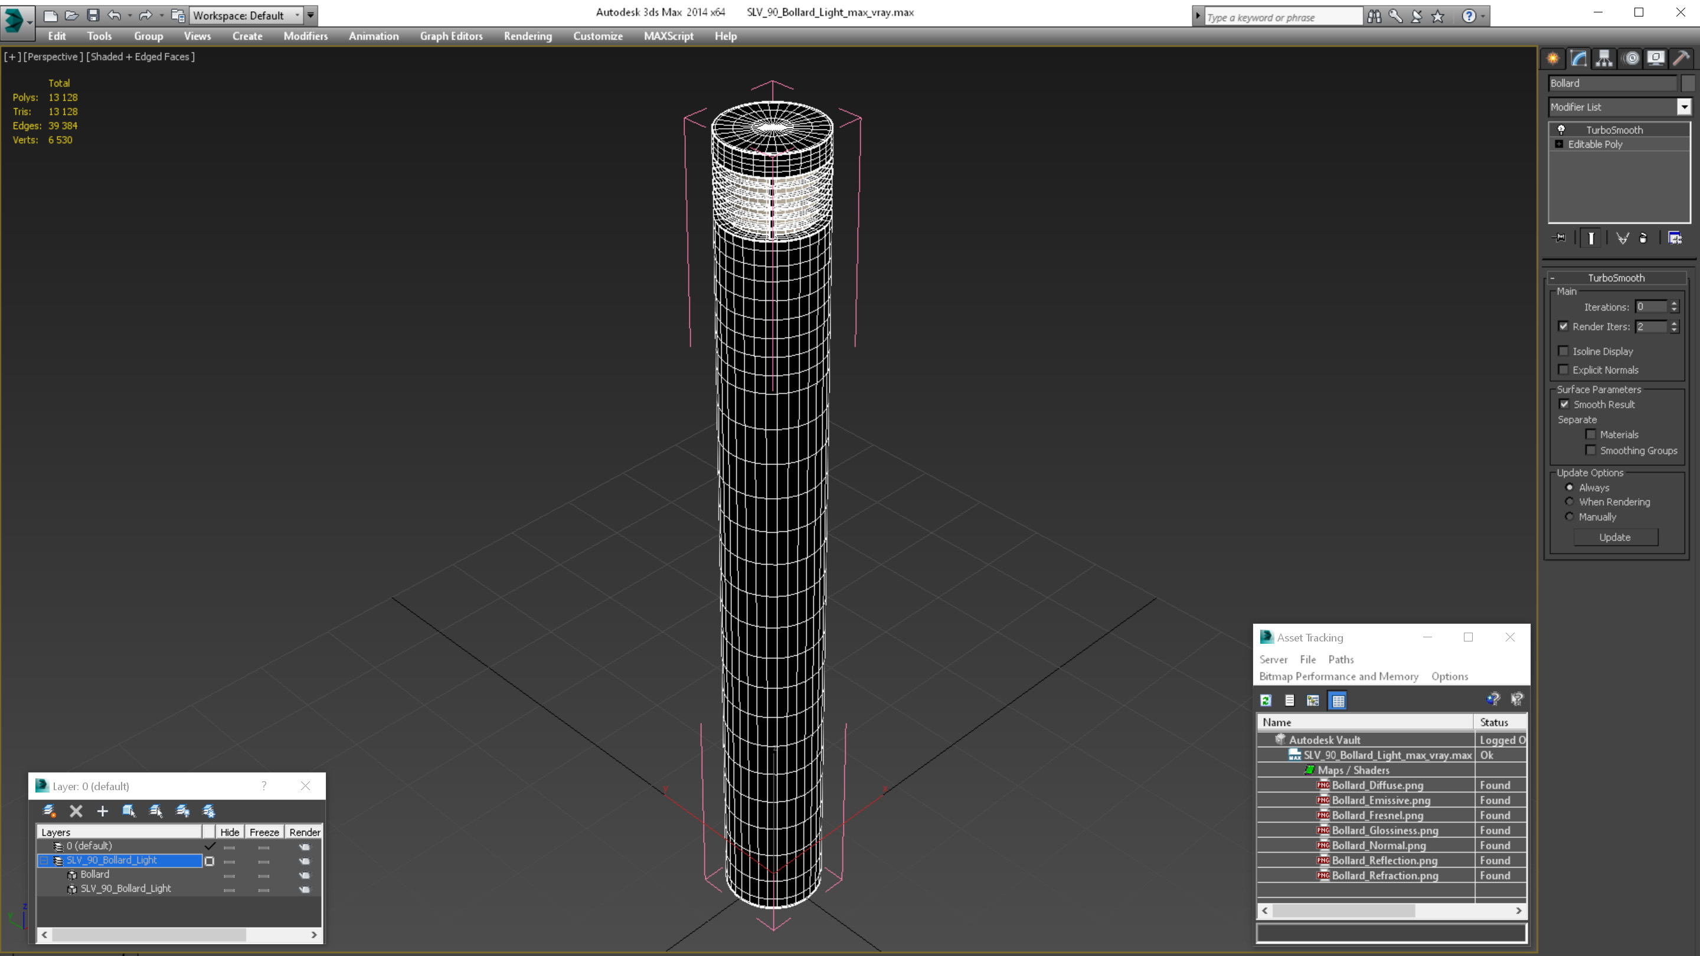The width and height of the screenshot is (1700, 956).
Task: Click Table View icon in the Asset Tracking toolbar
Action: [1338, 700]
